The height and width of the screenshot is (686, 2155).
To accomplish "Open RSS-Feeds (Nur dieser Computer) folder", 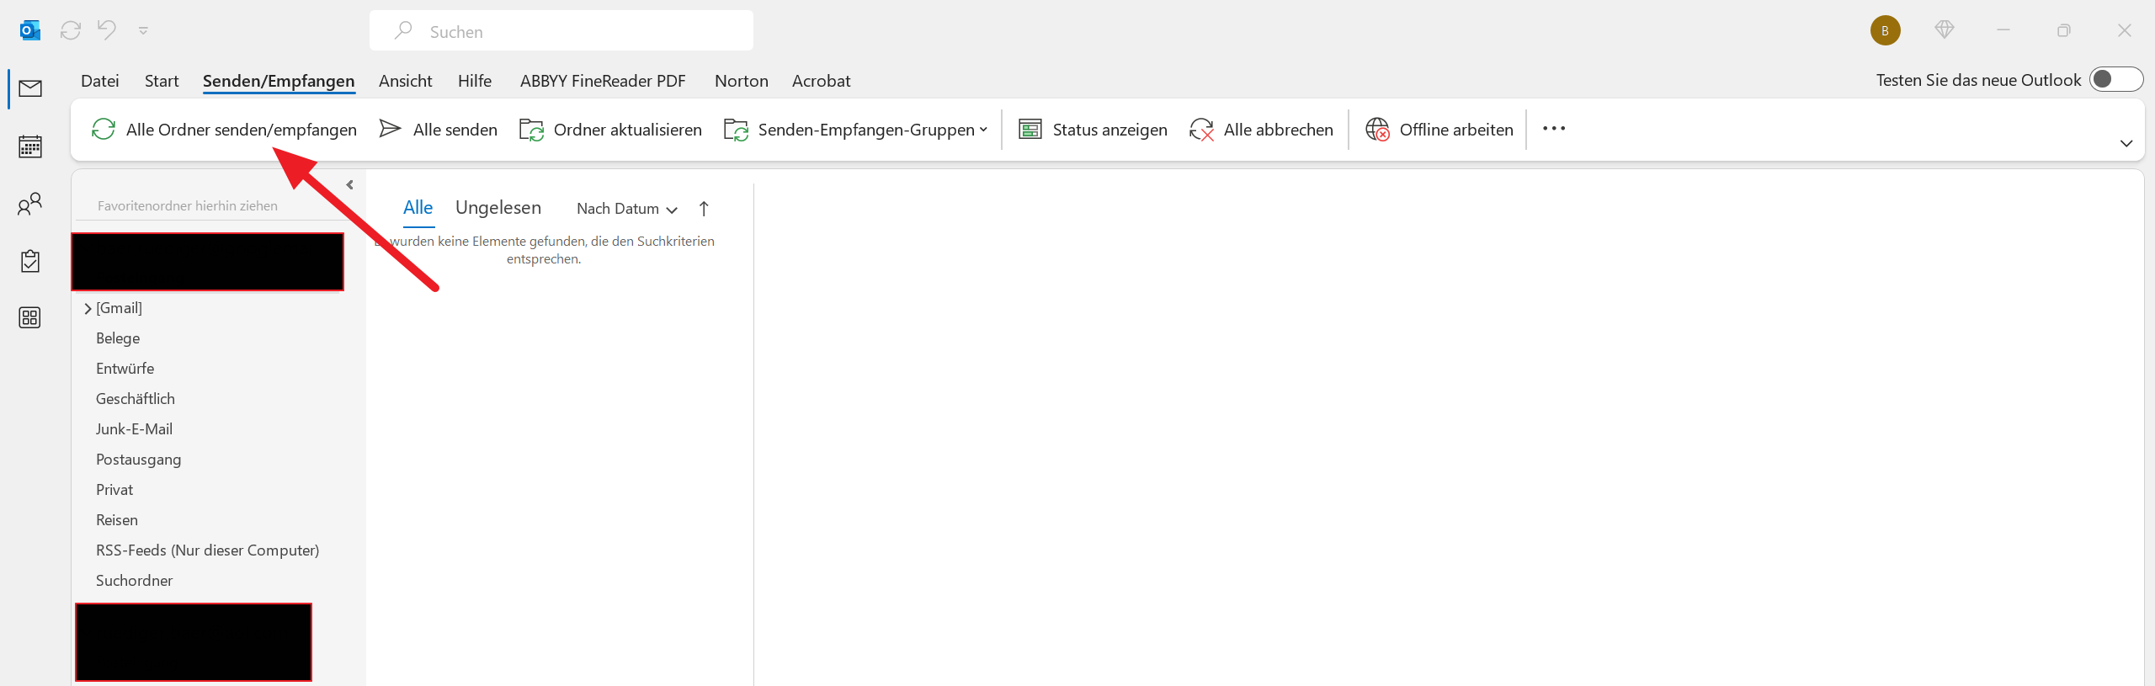I will click(x=208, y=550).
